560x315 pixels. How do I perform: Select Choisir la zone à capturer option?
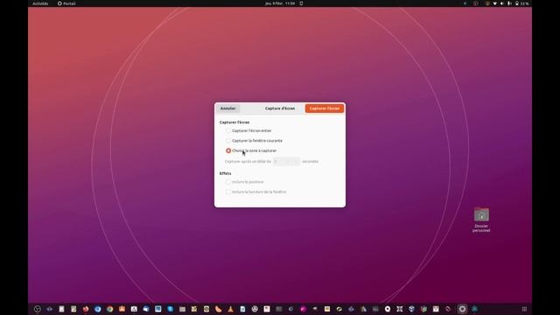(228, 150)
